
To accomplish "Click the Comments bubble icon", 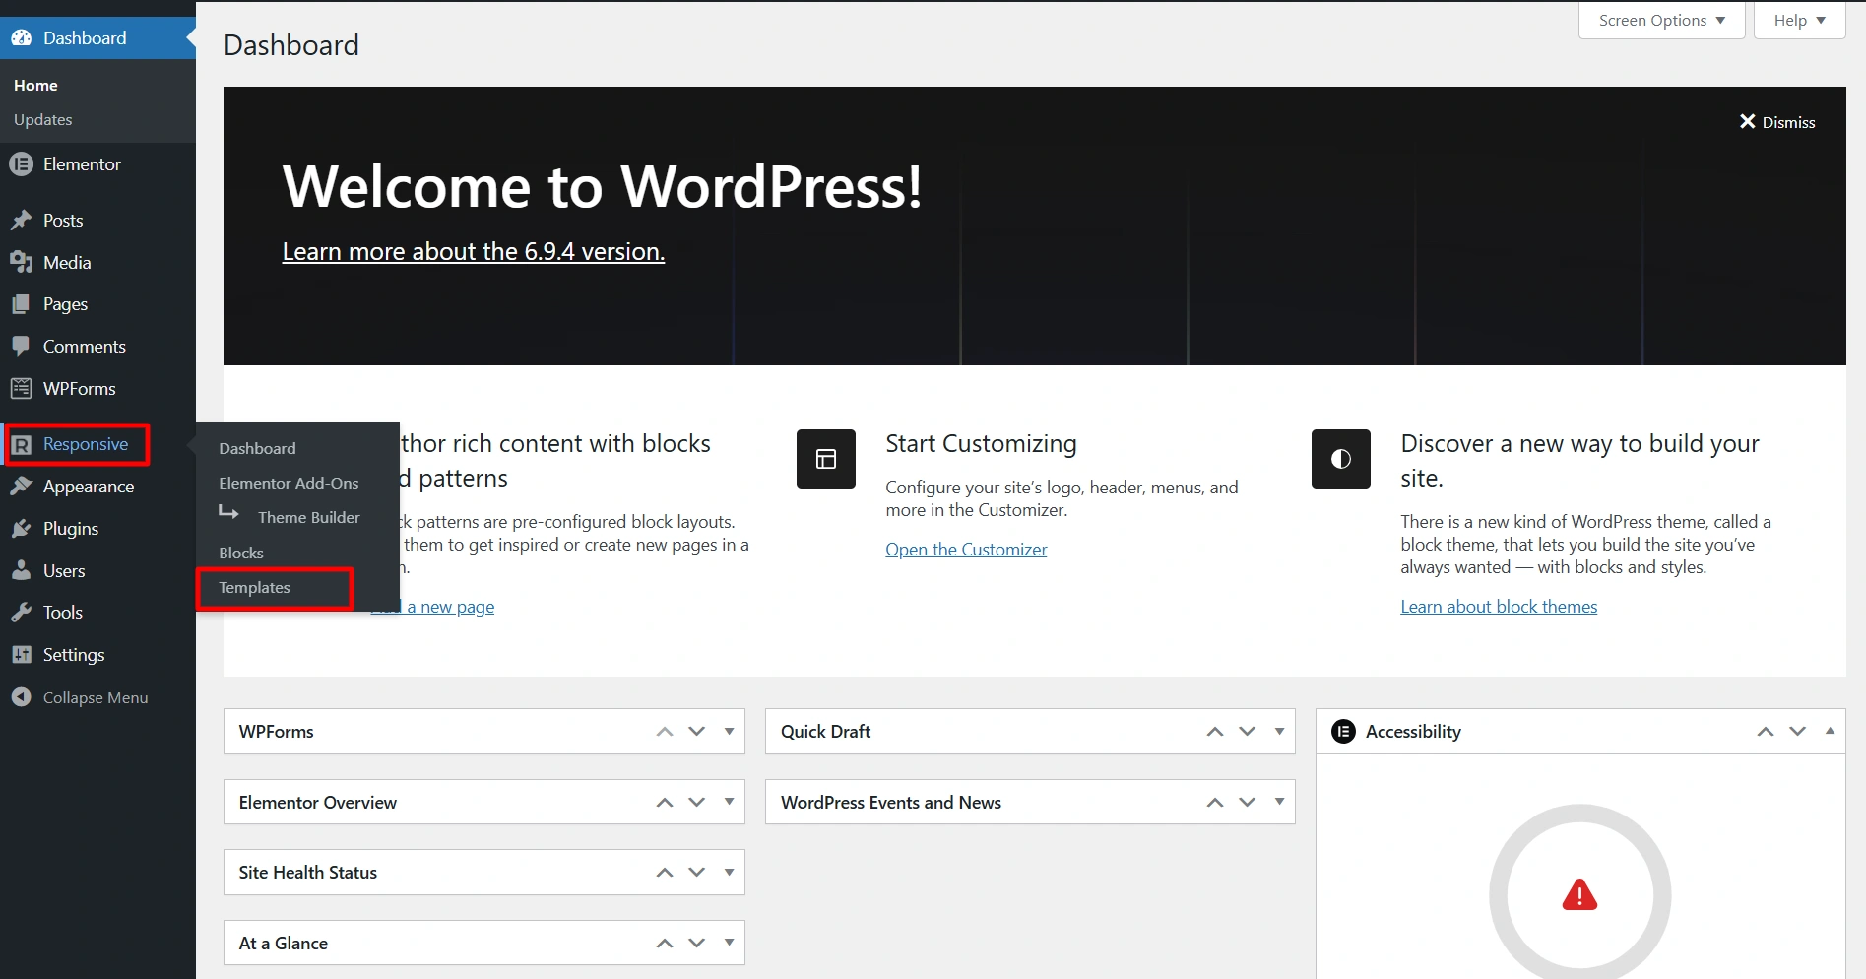I will pos(22,347).
